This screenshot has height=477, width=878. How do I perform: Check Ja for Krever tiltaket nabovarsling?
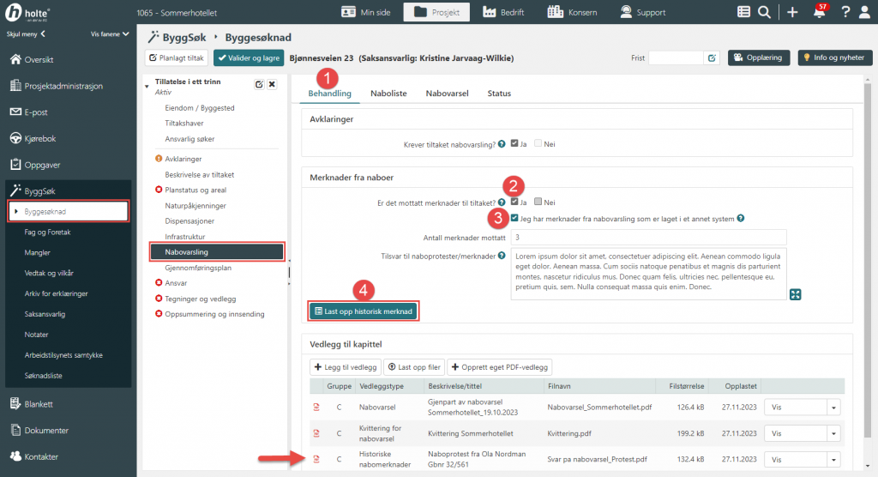(514, 144)
